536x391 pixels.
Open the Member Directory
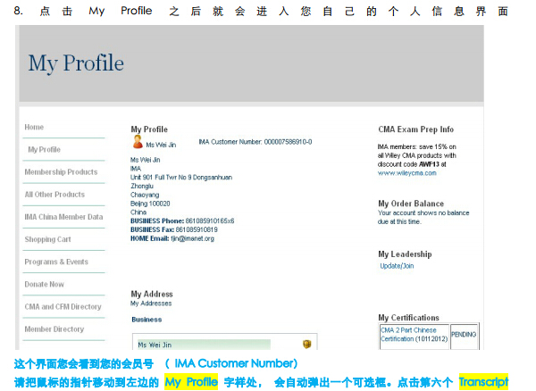54,329
